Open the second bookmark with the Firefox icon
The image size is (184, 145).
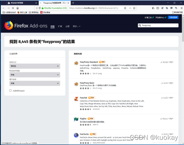pos(22,12)
